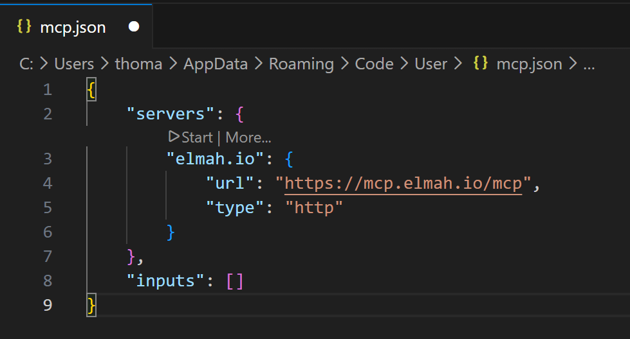Open Code breadcrumb folder

(374, 64)
